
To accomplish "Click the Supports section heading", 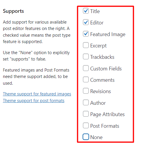I will (x=13, y=11).
